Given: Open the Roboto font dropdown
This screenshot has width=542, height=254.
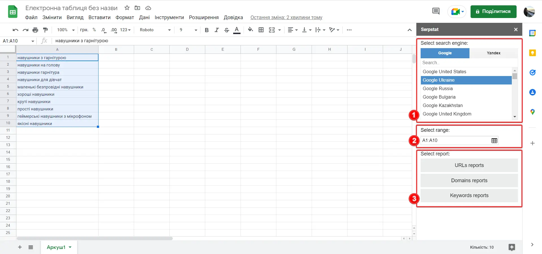Looking at the screenshot, I should (155, 30).
